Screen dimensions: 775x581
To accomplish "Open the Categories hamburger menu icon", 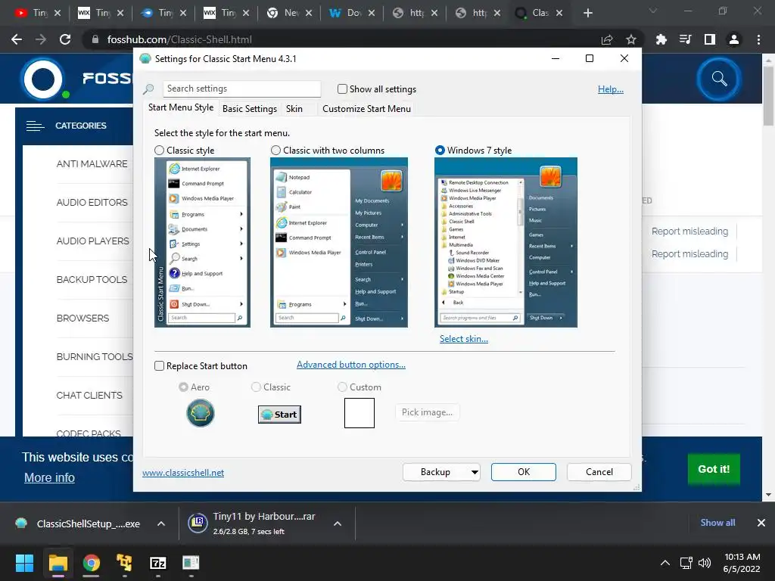I will (x=35, y=126).
